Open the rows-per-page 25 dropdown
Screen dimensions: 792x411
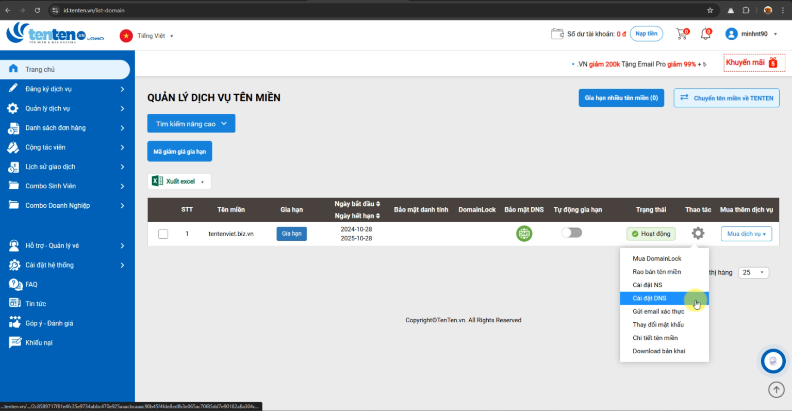(753, 272)
